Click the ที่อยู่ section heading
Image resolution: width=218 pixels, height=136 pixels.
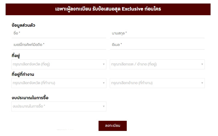pyautogui.click(x=16, y=56)
